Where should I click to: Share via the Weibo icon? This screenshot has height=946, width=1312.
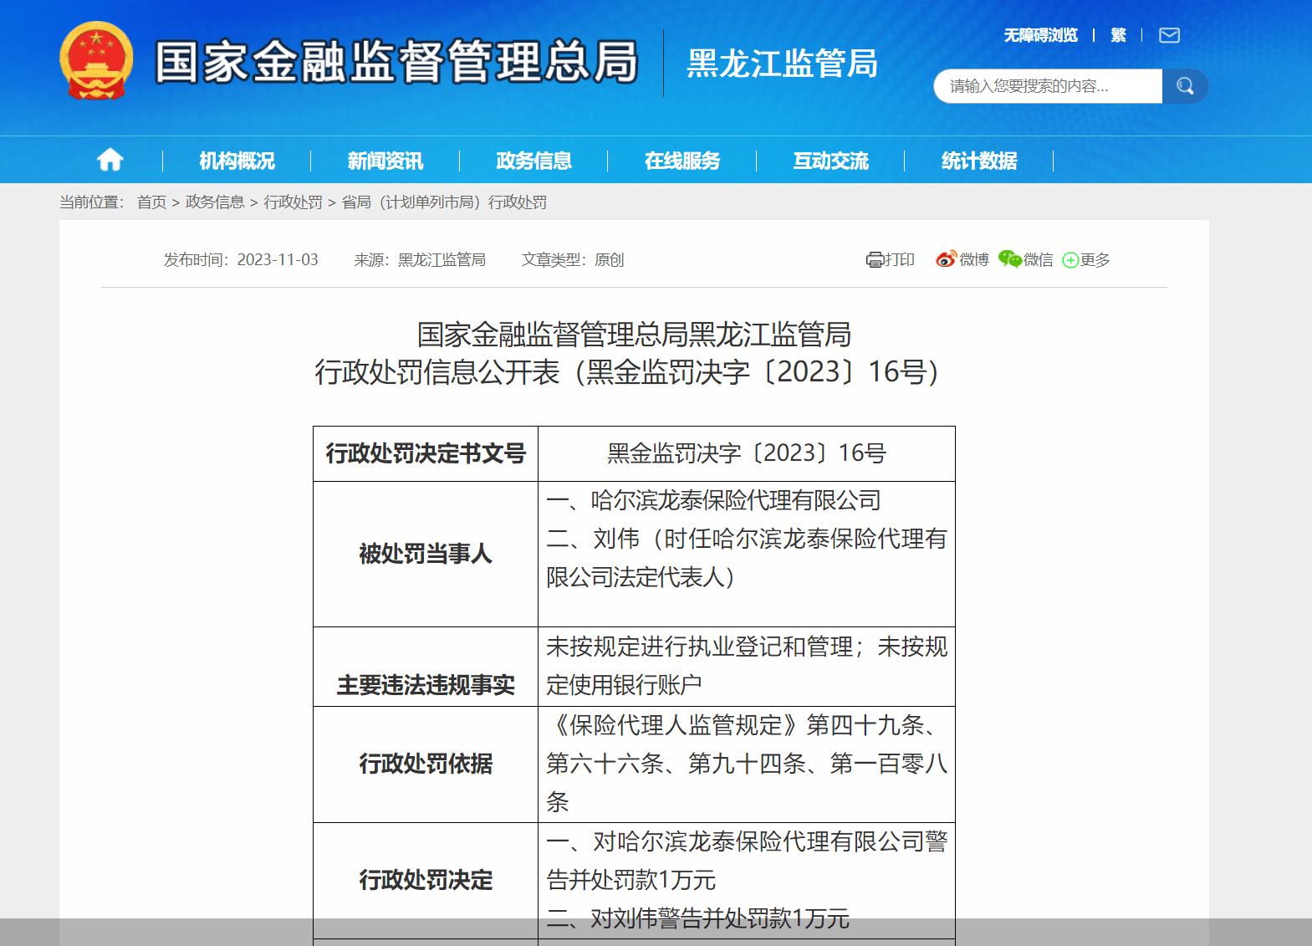click(x=946, y=259)
